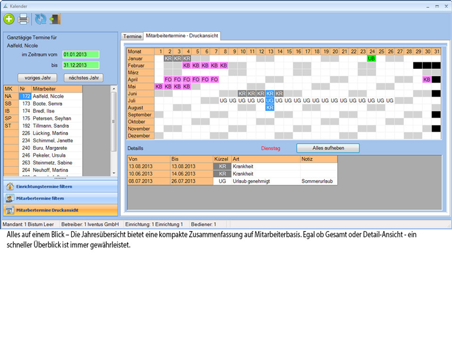Click the Mitarbeitertermine Druckansicht panel icon

(x=10, y=210)
